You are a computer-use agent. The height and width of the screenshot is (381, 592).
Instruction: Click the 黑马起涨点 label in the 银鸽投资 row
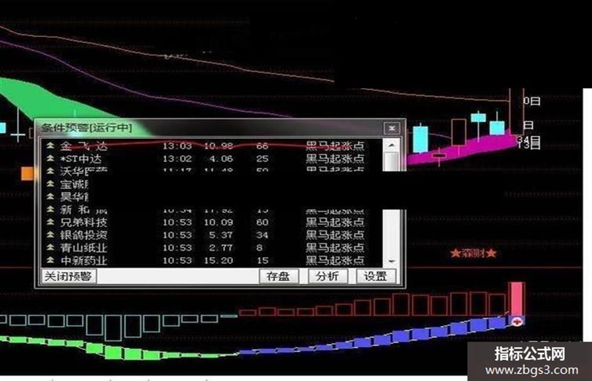pyautogui.click(x=335, y=235)
